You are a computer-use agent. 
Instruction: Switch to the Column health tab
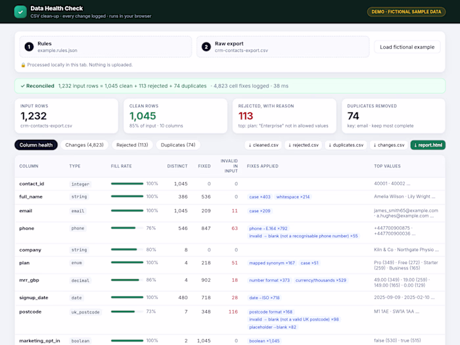click(x=36, y=145)
